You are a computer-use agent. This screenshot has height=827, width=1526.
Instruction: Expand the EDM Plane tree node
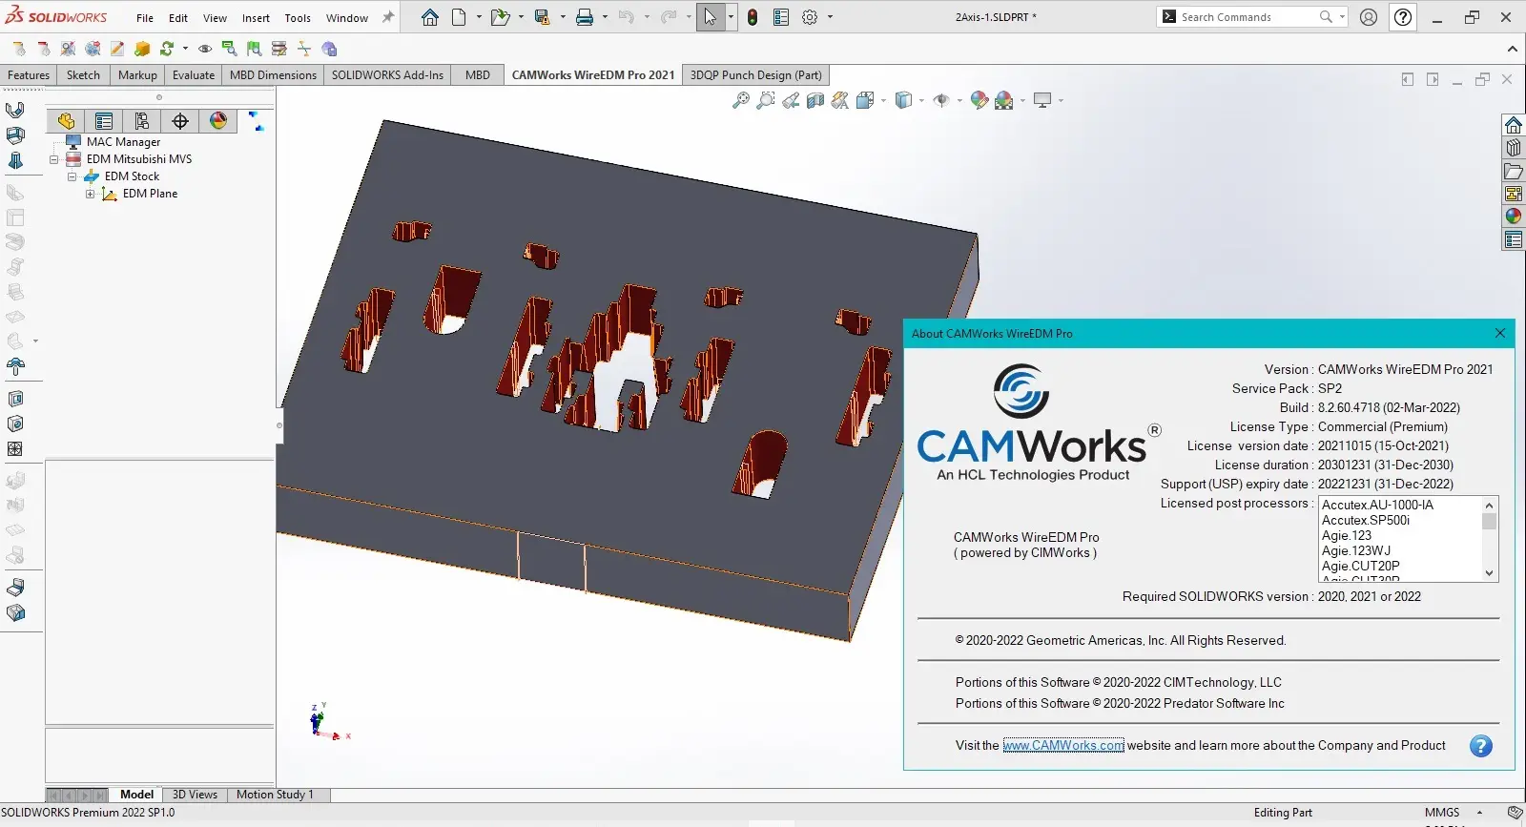point(90,194)
